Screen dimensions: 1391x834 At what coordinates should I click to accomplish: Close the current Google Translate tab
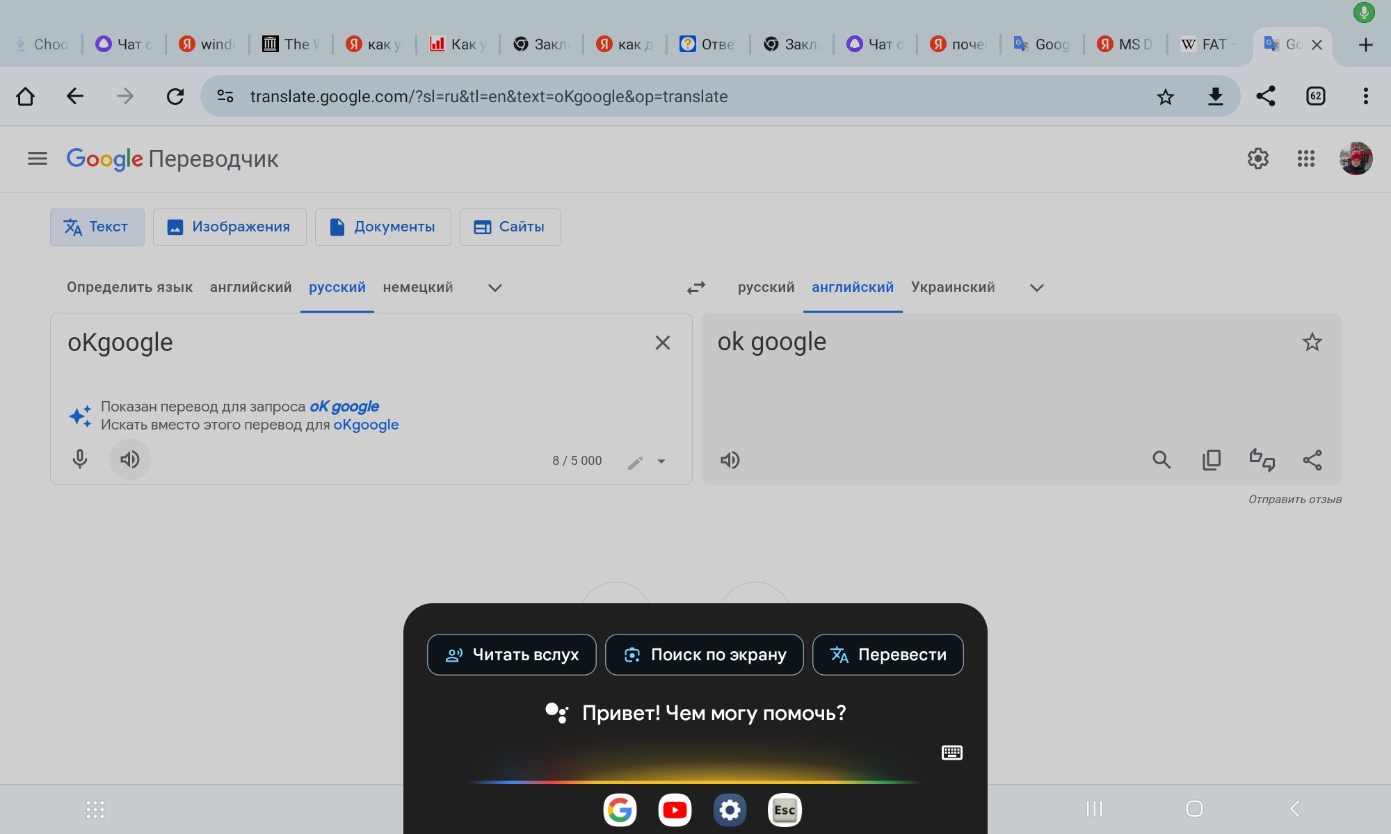[1317, 44]
